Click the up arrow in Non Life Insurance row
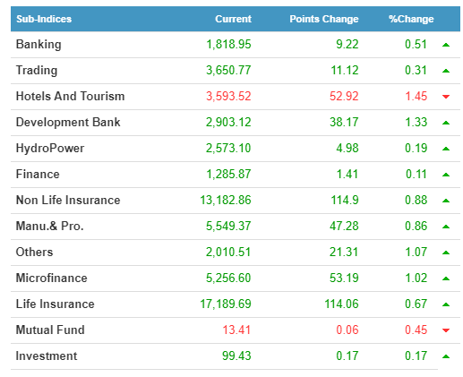The image size is (463, 377). [x=446, y=201]
